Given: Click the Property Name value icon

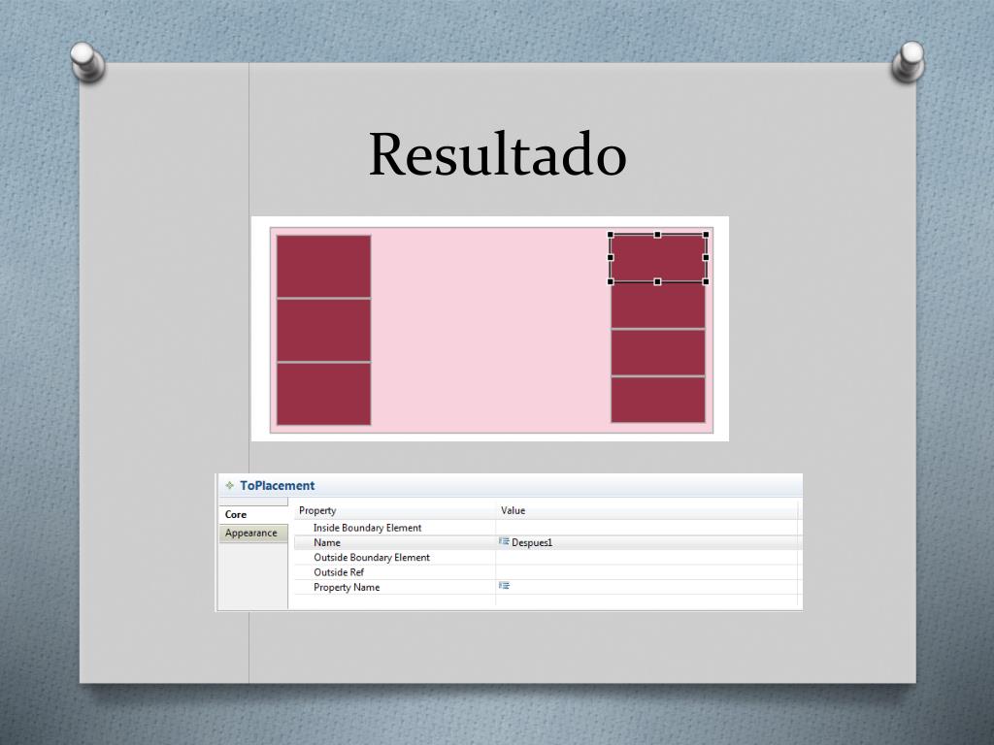Looking at the screenshot, I should pos(504,586).
